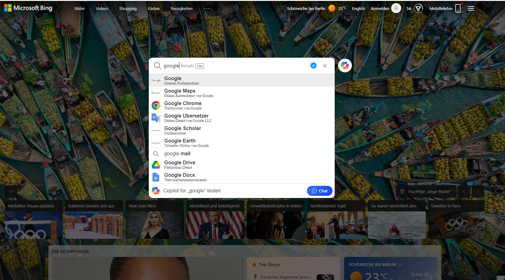Click the Google Earth suggestion icon
Image resolution: width=505 pixels, height=280 pixels.
[x=156, y=143]
